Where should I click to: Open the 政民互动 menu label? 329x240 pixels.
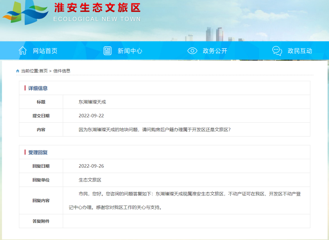pyautogui.click(x=300, y=51)
